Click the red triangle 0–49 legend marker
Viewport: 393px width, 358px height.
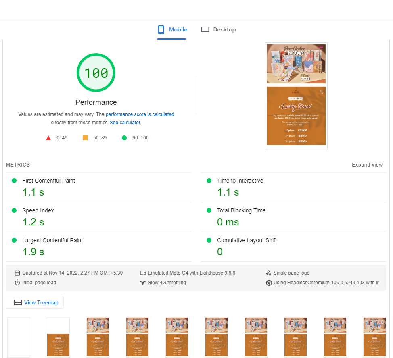(x=48, y=138)
